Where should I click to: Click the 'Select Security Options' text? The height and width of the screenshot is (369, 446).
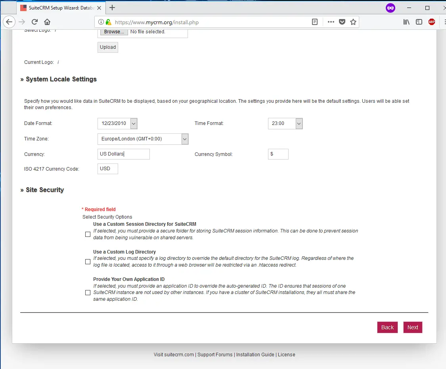click(x=107, y=217)
